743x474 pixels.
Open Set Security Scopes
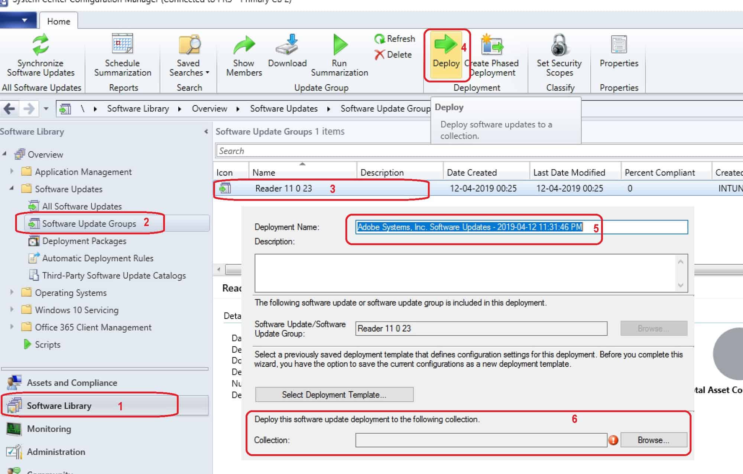click(559, 45)
